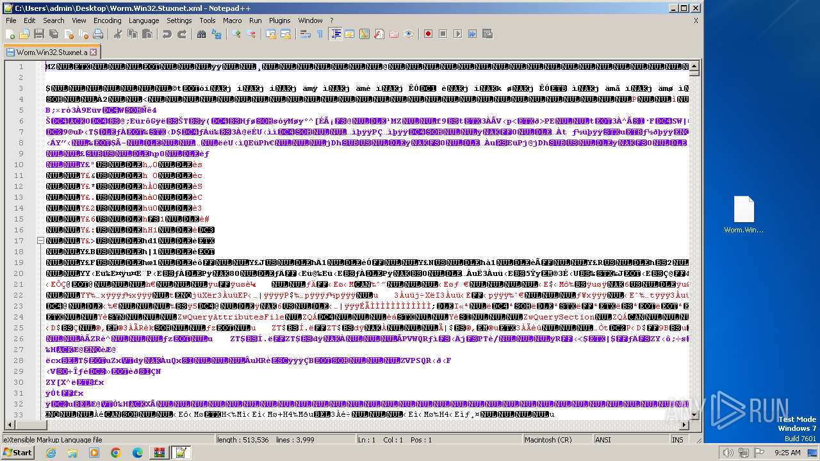Viewport: 820px width, 461px height.
Task: Open Google Chrome from the taskbar
Action: (115, 453)
